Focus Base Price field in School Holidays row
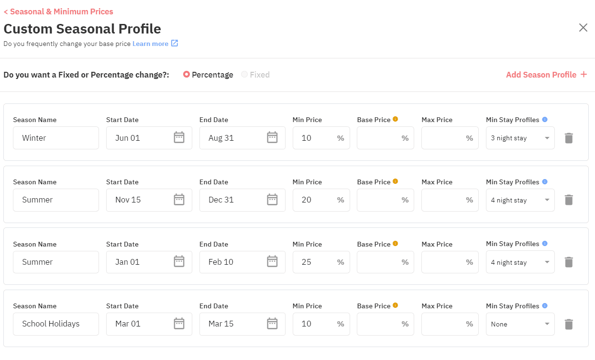595x360 pixels. click(x=386, y=324)
